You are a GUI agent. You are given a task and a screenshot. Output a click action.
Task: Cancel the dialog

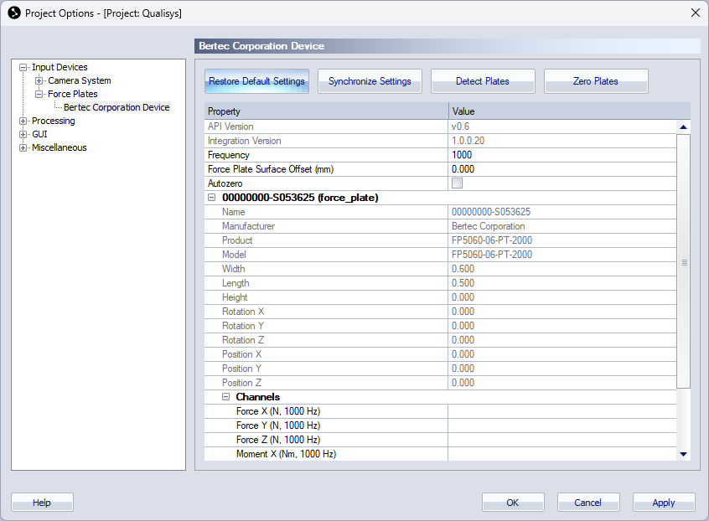(587, 503)
